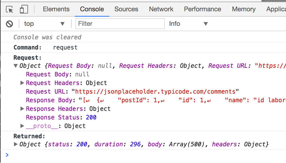The image size is (286, 163).
Task: Expand the Returned Object entry
Action: (x=15, y=144)
